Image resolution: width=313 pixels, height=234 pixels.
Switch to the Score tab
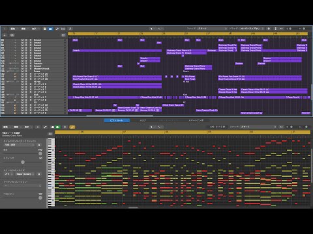[x=143, y=120]
